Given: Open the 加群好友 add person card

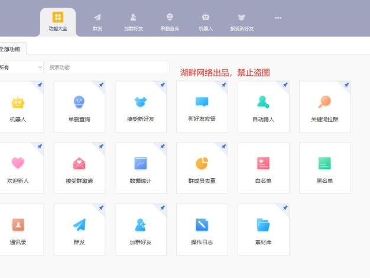Looking at the screenshot, I should [x=141, y=229].
